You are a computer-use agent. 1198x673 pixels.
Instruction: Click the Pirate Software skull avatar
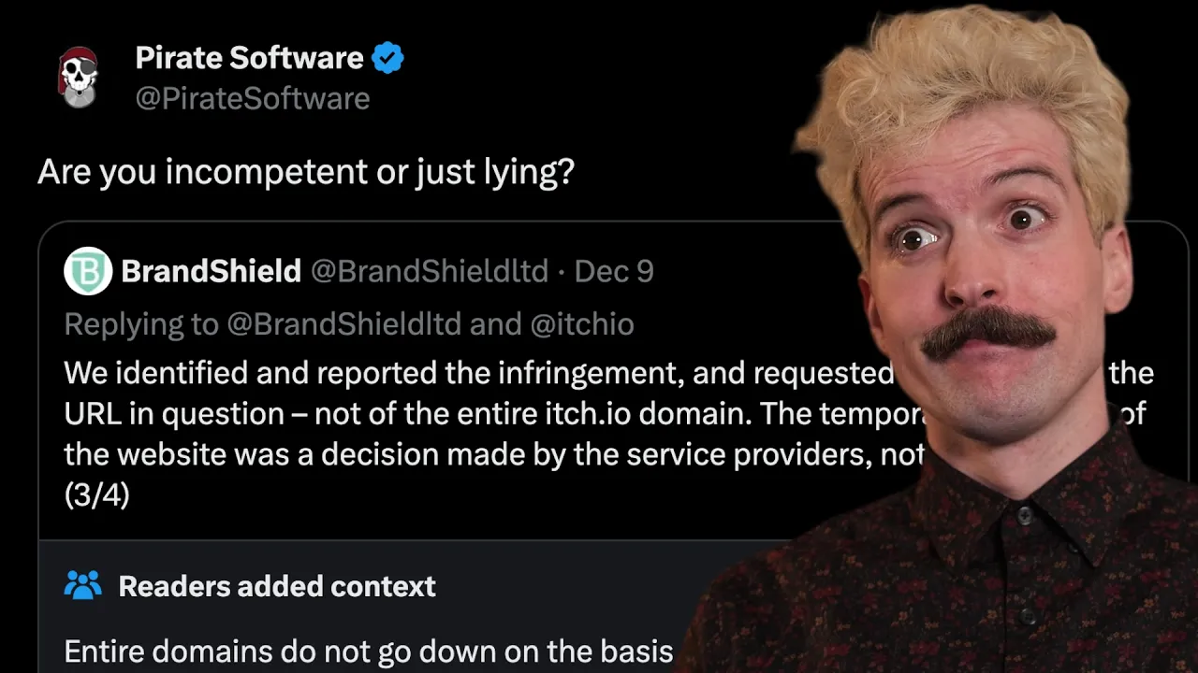point(78,77)
